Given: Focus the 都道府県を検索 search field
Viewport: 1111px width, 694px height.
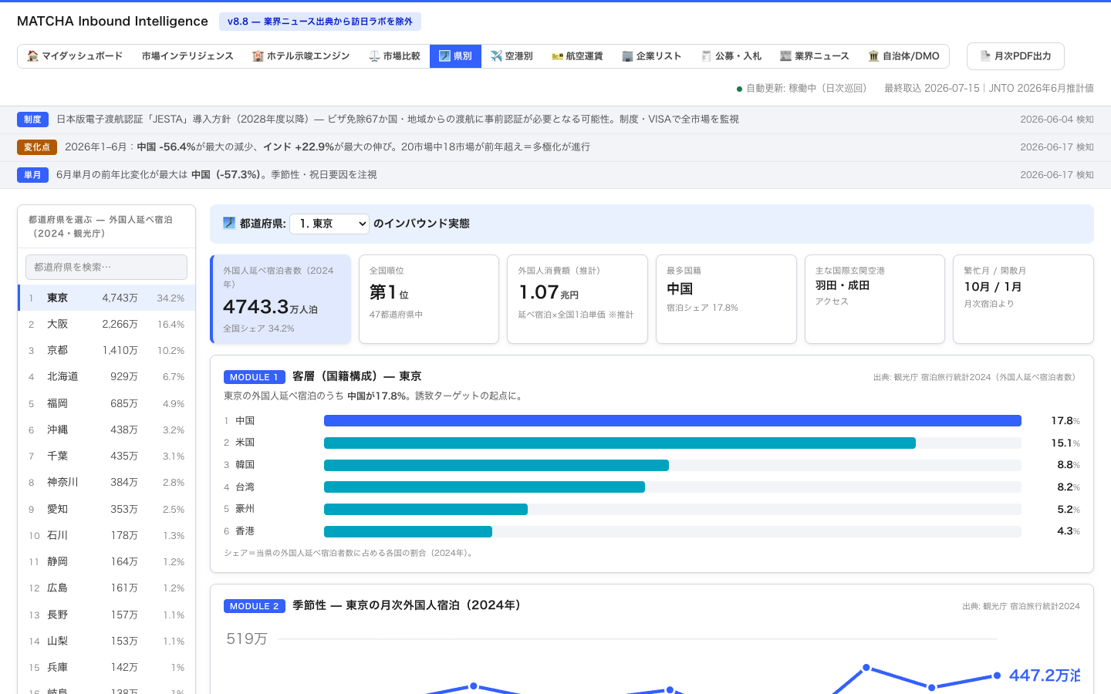Looking at the screenshot, I should [x=106, y=267].
